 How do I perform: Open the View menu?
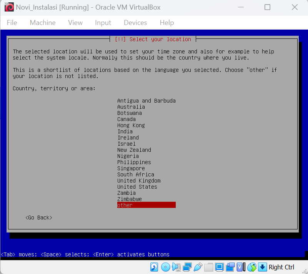[x=75, y=23]
